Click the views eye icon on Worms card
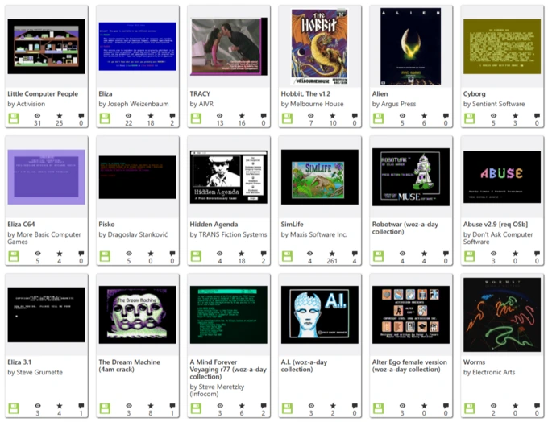This screenshot has height=422, width=548. coord(493,406)
